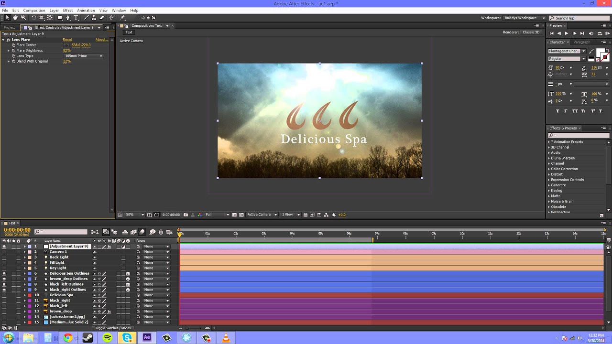Open the Animation menu
This screenshot has width=612, height=344.
tap(86, 11)
